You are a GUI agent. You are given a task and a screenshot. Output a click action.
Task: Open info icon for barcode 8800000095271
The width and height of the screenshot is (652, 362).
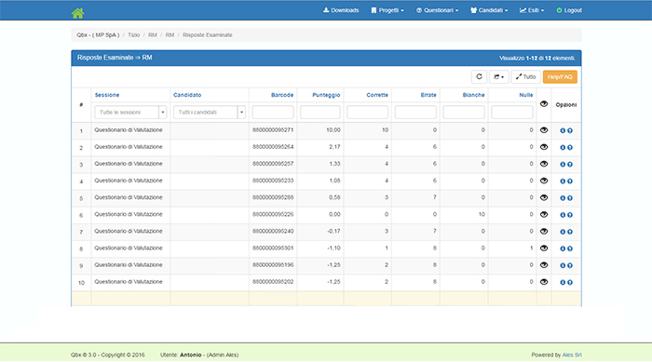coord(563,130)
